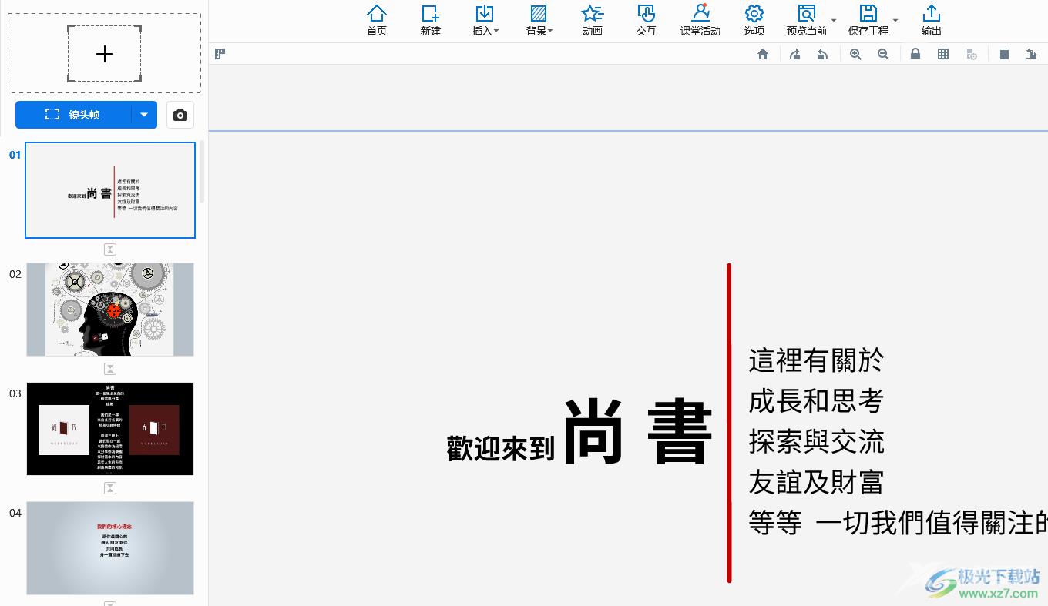Select frame 02 gears head thumbnail
Screen dimensions: 1048x606
click(x=110, y=310)
